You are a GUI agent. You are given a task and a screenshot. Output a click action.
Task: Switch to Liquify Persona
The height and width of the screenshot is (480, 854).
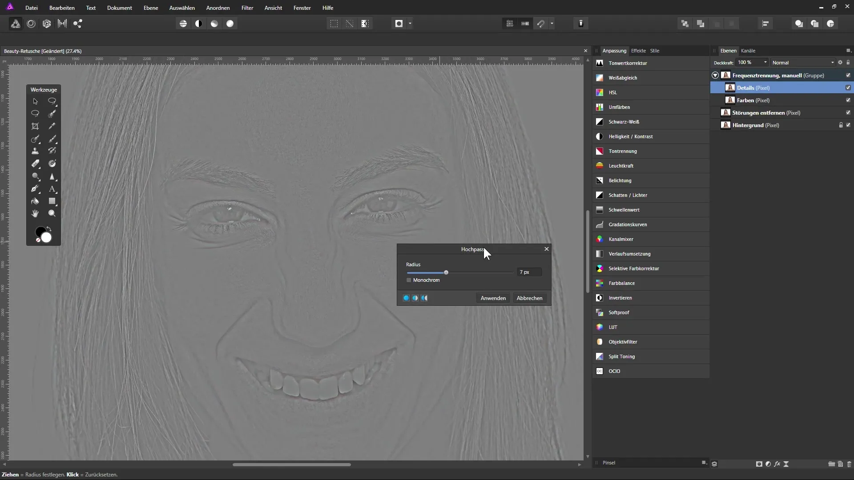[31, 24]
